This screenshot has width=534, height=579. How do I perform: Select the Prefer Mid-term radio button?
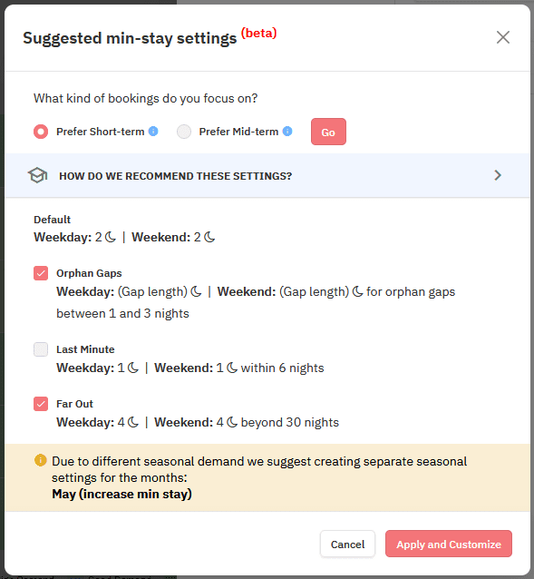click(184, 132)
